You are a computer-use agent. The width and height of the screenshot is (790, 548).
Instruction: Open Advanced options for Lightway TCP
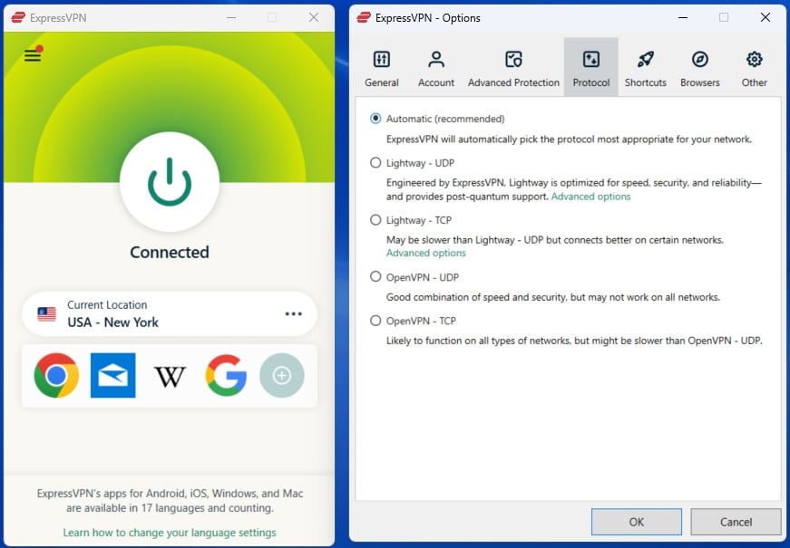click(x=425, y=253)
